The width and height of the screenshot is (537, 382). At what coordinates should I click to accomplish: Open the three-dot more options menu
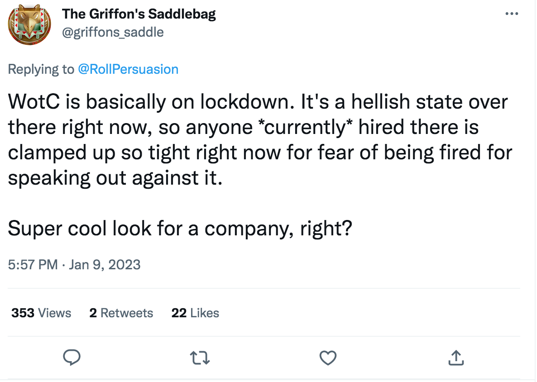coord(511,14)
